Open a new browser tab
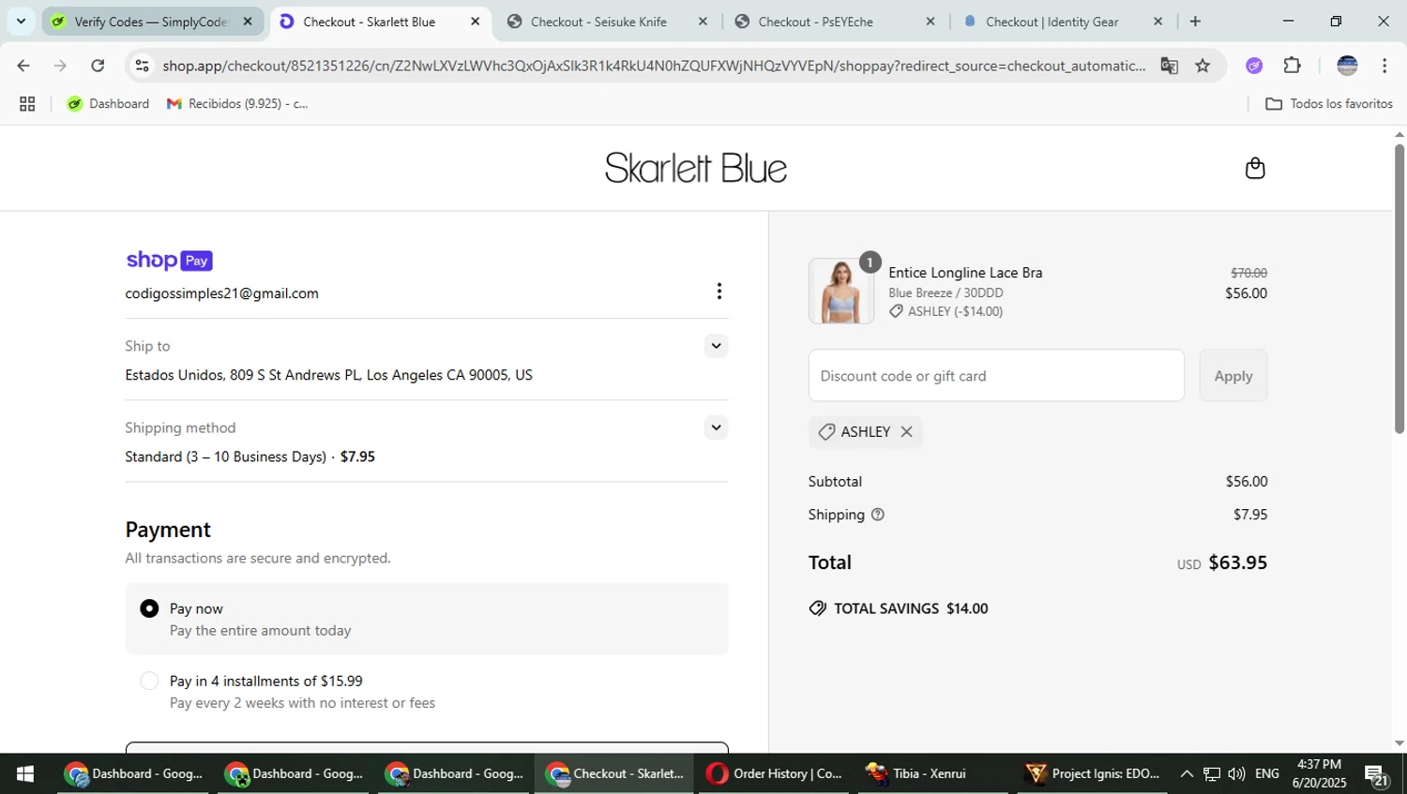Image resolution: width=1407 pixels, height=794 pixels. pyautogui.click(x=1195, y=22)
